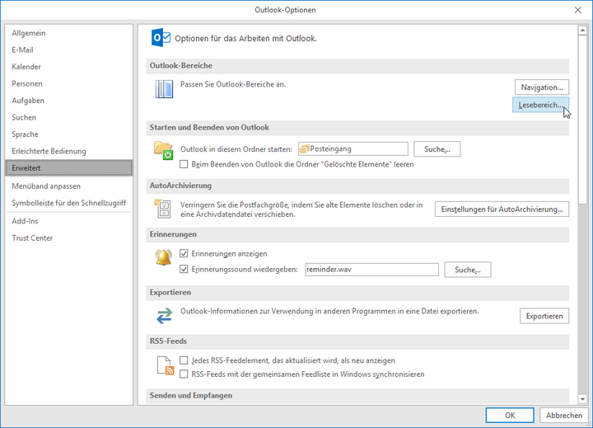Enable emptying Gelöschte Elemente on exit checkbox

184,164
